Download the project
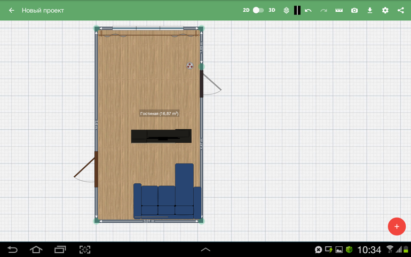The height and width of the screenshot is (257, 411). (370, 10)
